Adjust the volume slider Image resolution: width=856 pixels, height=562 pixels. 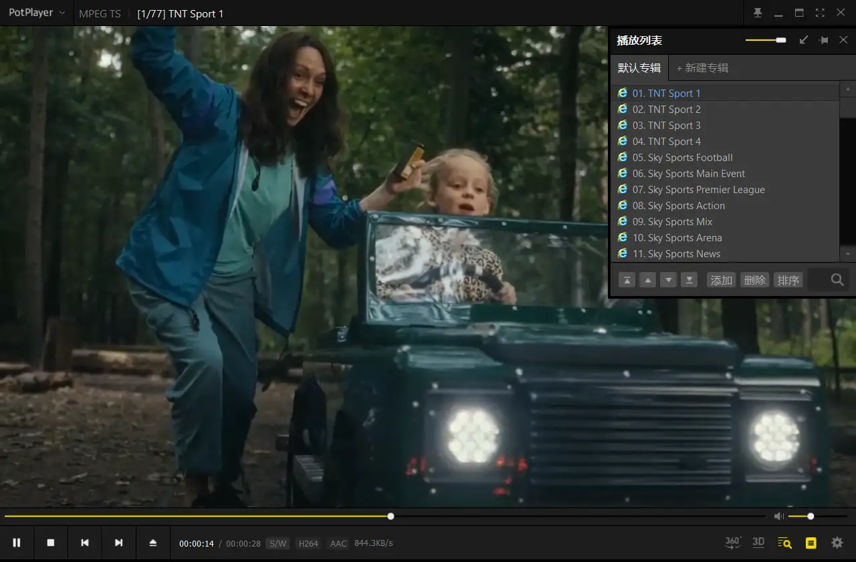(x=818, y=516)
